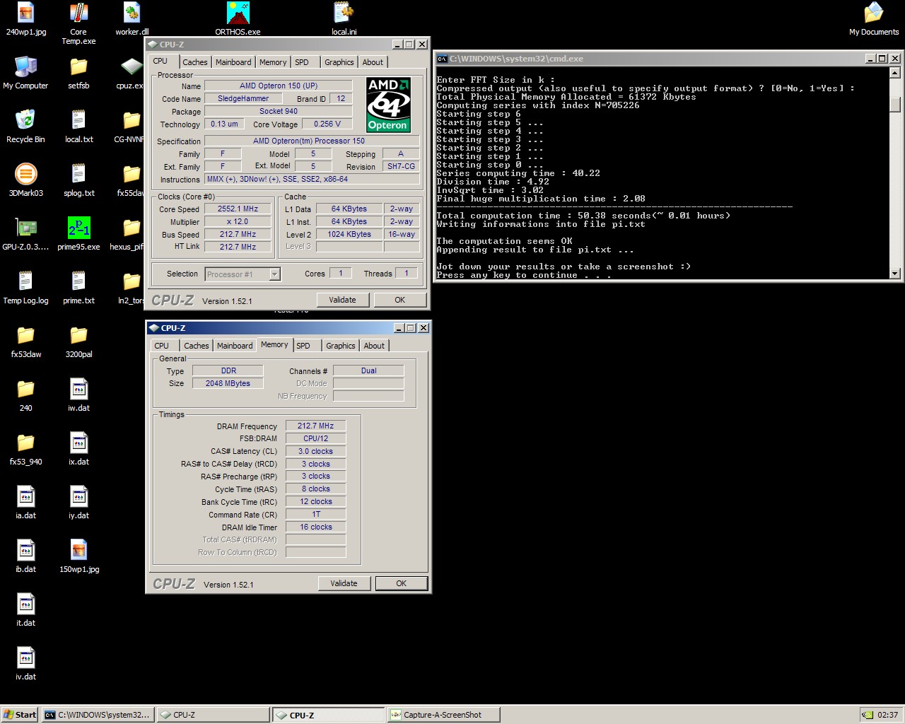Click the Start button
Viewport: 905px width, 724px height.
[x=20, y=715]
